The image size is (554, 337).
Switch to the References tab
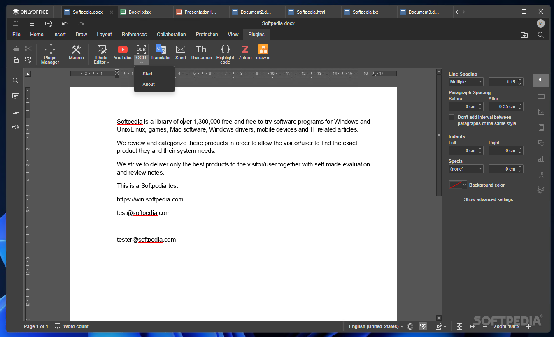(134, 35)
